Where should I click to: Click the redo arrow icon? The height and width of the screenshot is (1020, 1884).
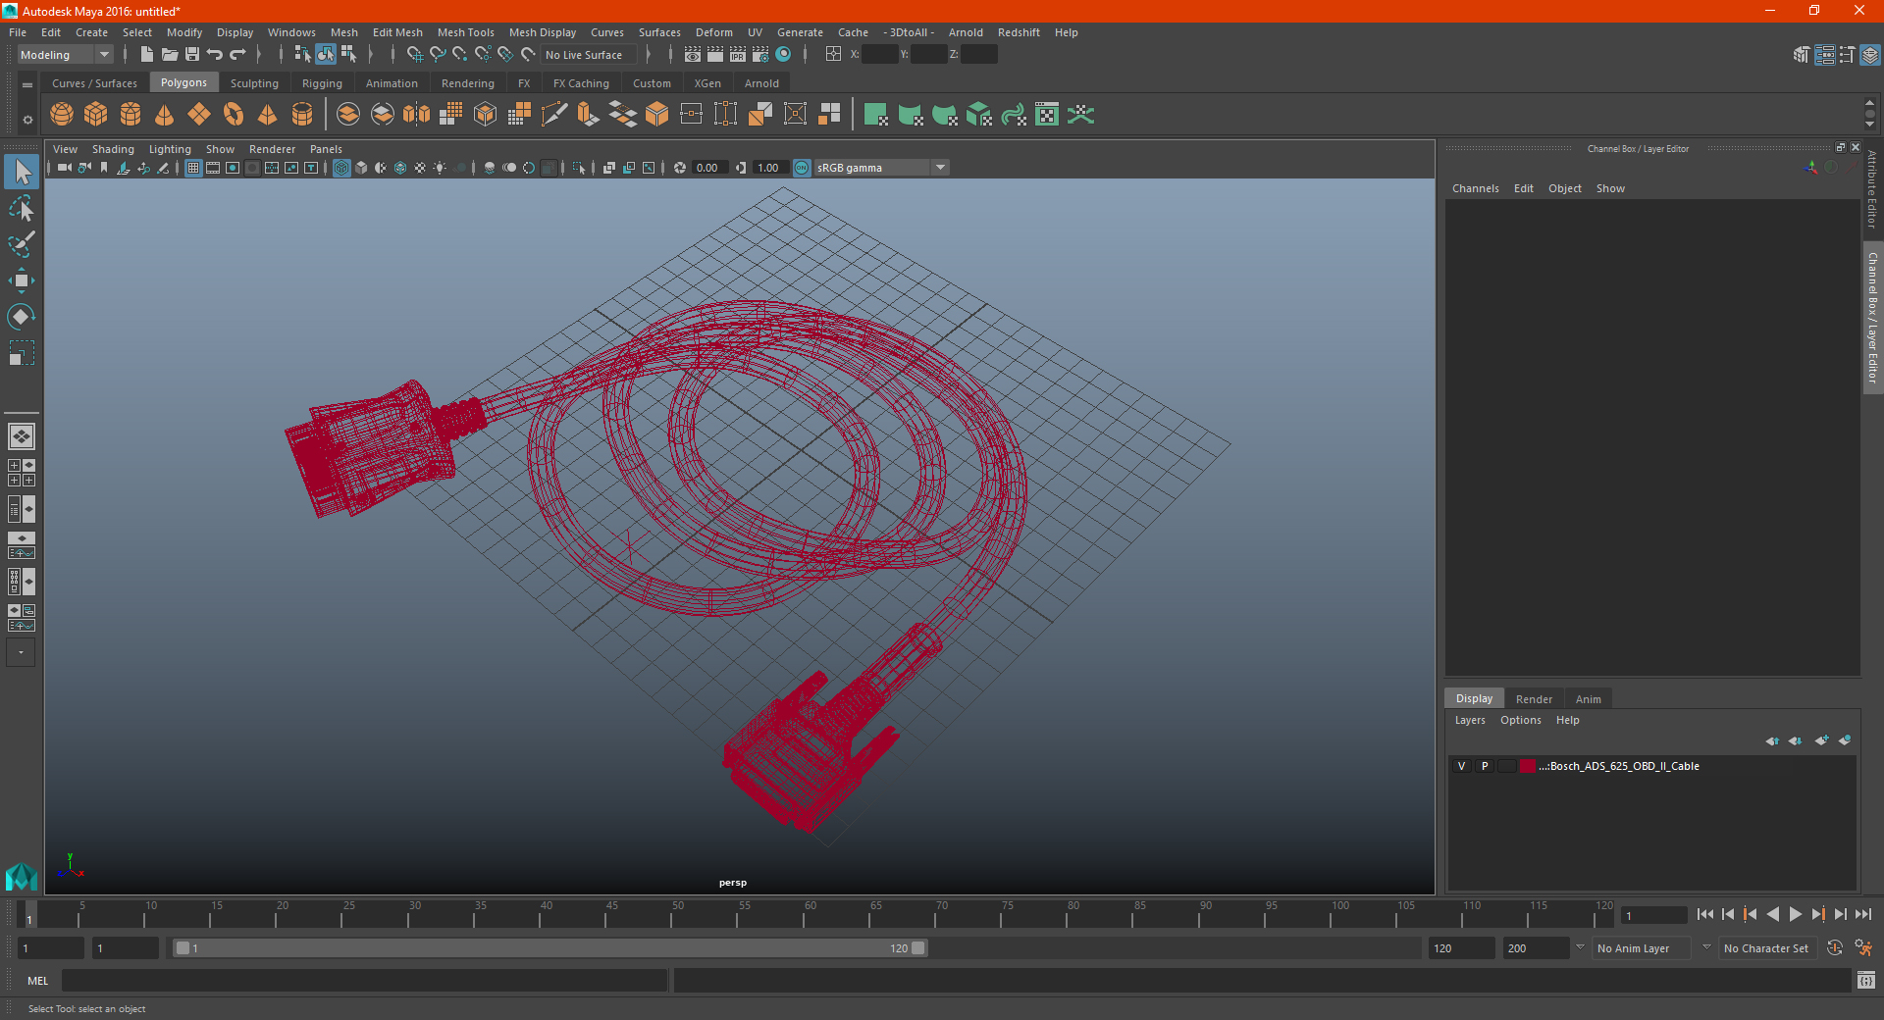(237, 55)
